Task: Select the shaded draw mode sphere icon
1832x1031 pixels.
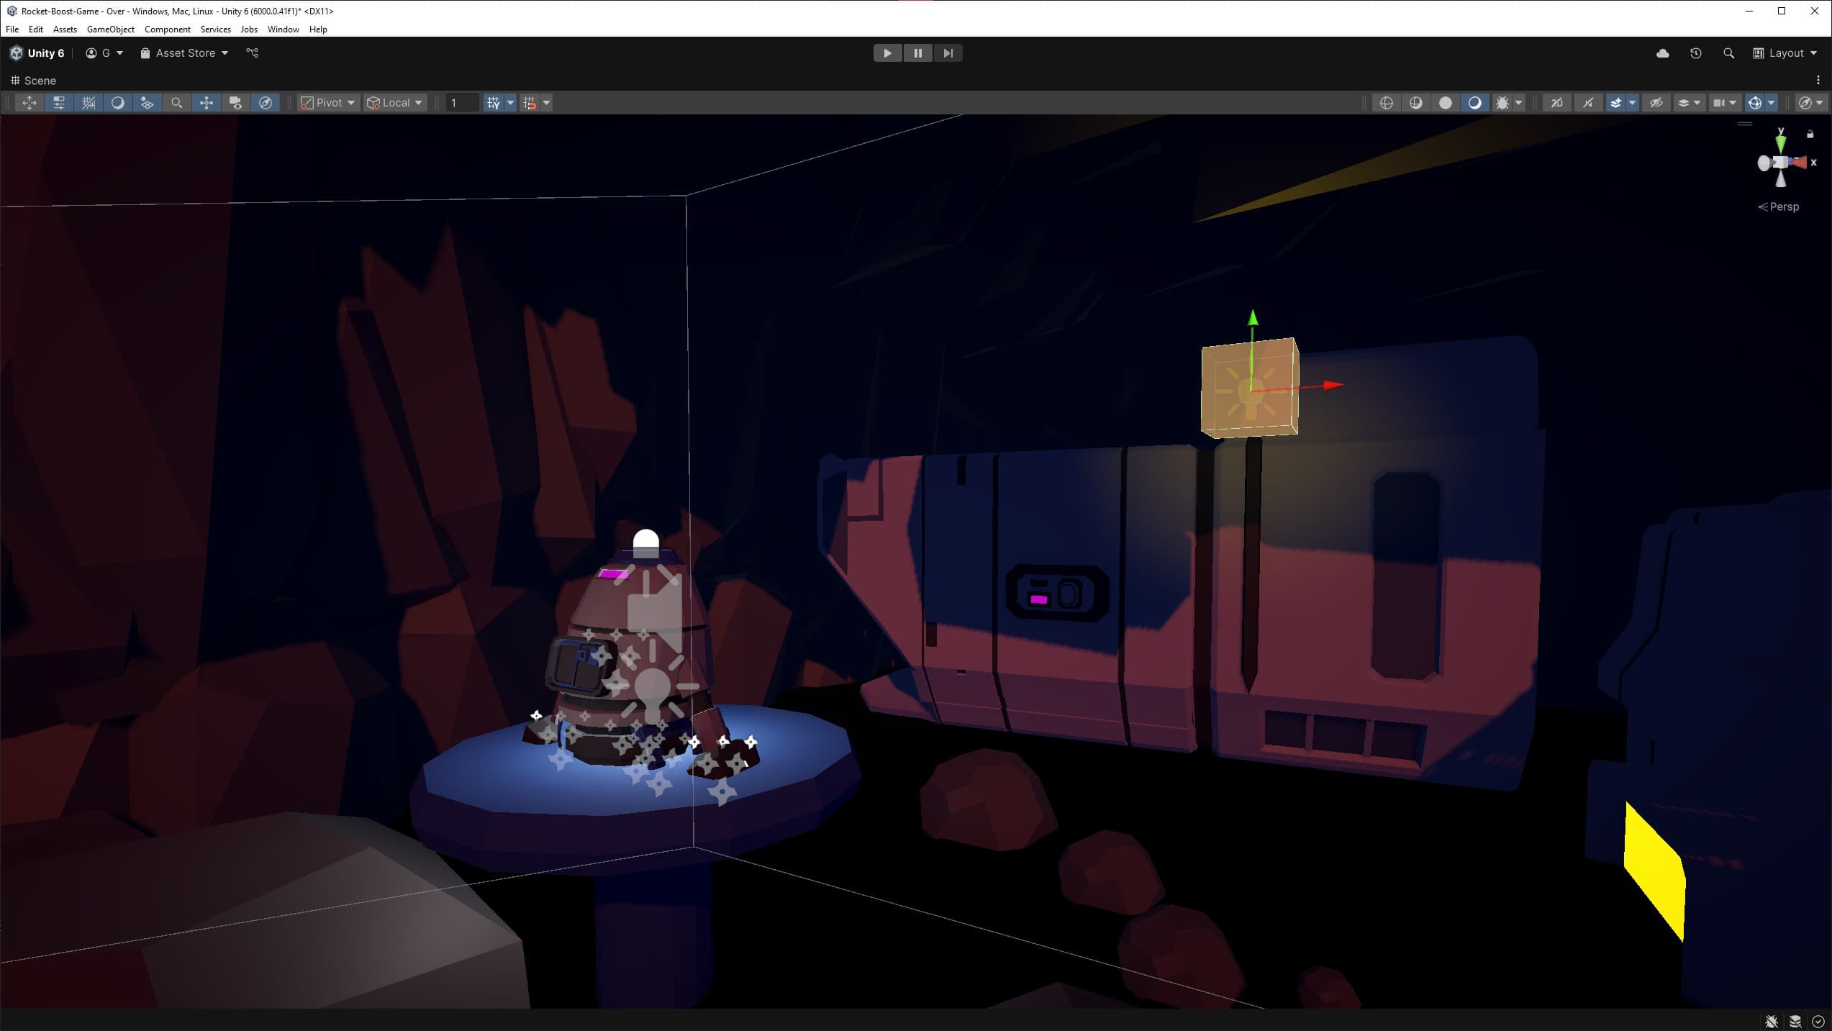Action: point(1445,103)
